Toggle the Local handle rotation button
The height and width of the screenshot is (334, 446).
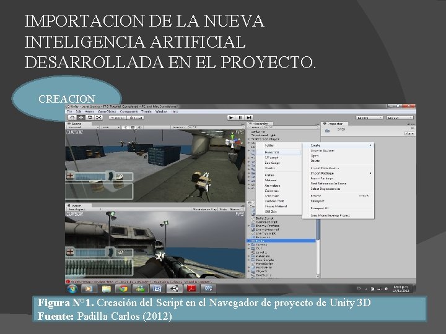tap(136, 118)
